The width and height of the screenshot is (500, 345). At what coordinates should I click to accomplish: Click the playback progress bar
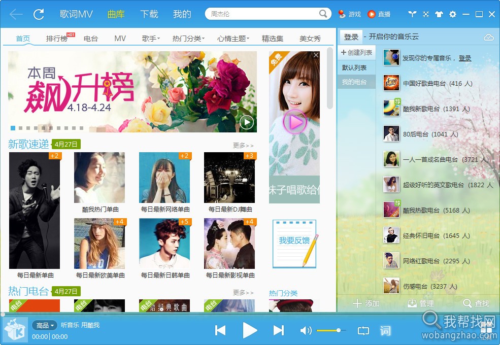point(250,315)
